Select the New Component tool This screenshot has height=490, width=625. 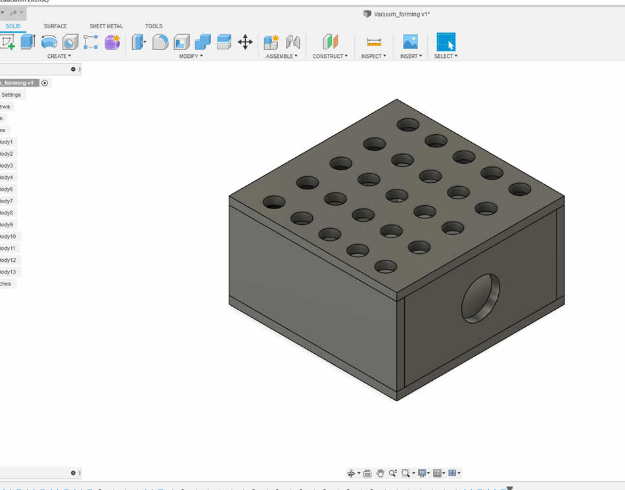pyautogui.click(x=271, y=42)
